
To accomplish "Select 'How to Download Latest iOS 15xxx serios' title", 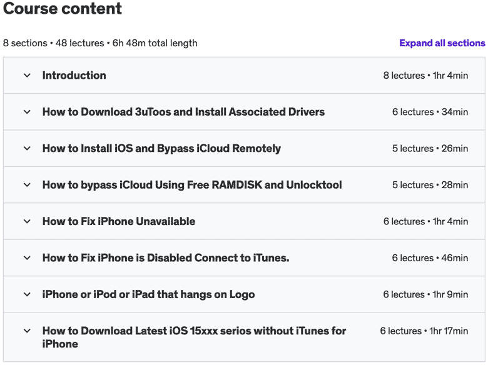I will tap(194, 337).
